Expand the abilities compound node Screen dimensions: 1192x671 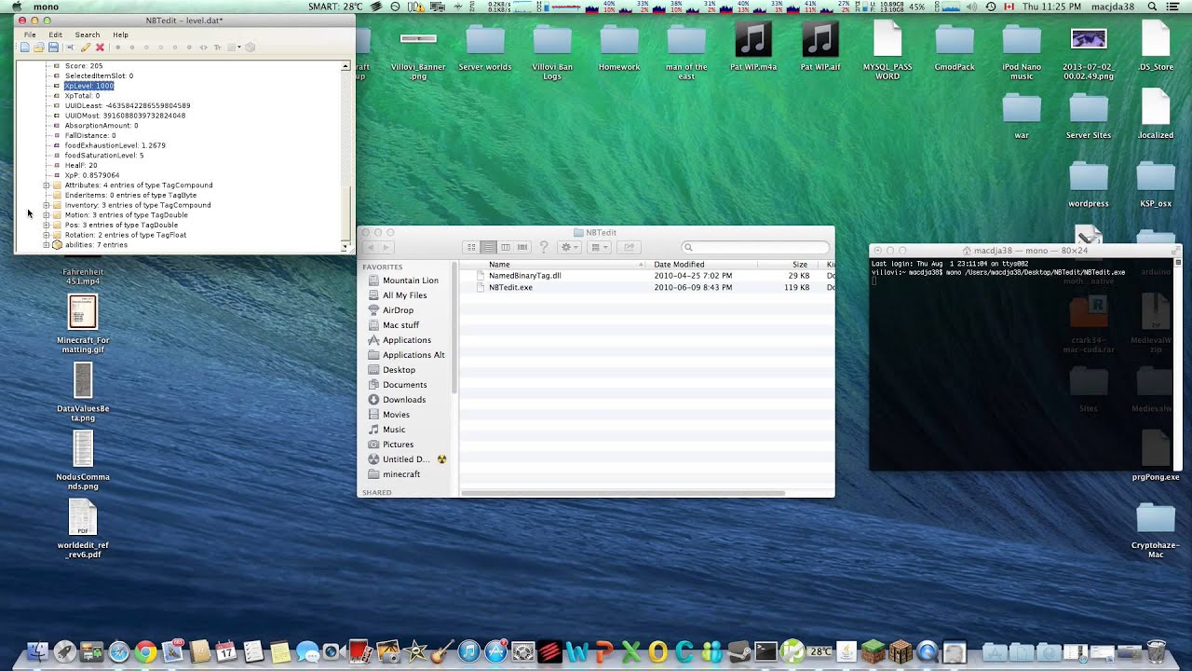pos(46,245)
